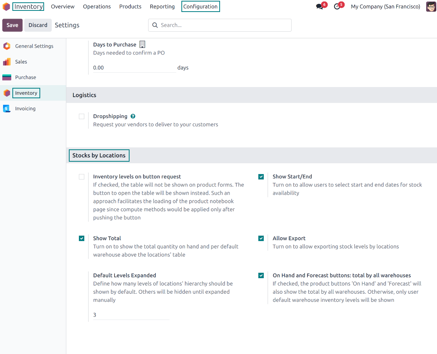Open the Configuration menu
This screenshot has height=354, width=437.
click(200, 7)
